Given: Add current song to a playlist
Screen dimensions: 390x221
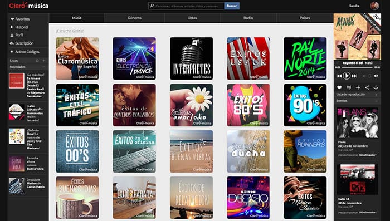Looking at the screenshot, I should pos(358,87).
